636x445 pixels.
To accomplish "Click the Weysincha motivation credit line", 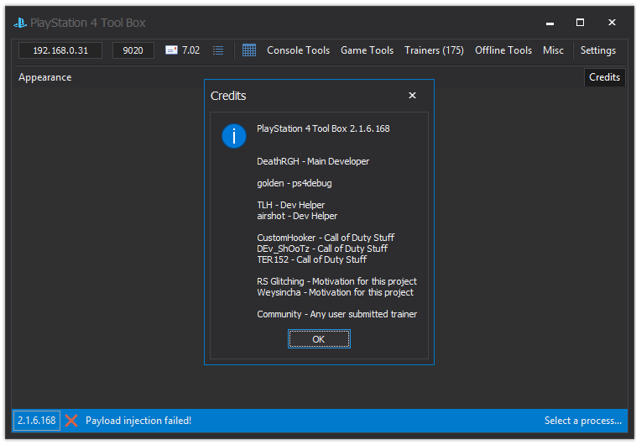I will tap(335, 293).
